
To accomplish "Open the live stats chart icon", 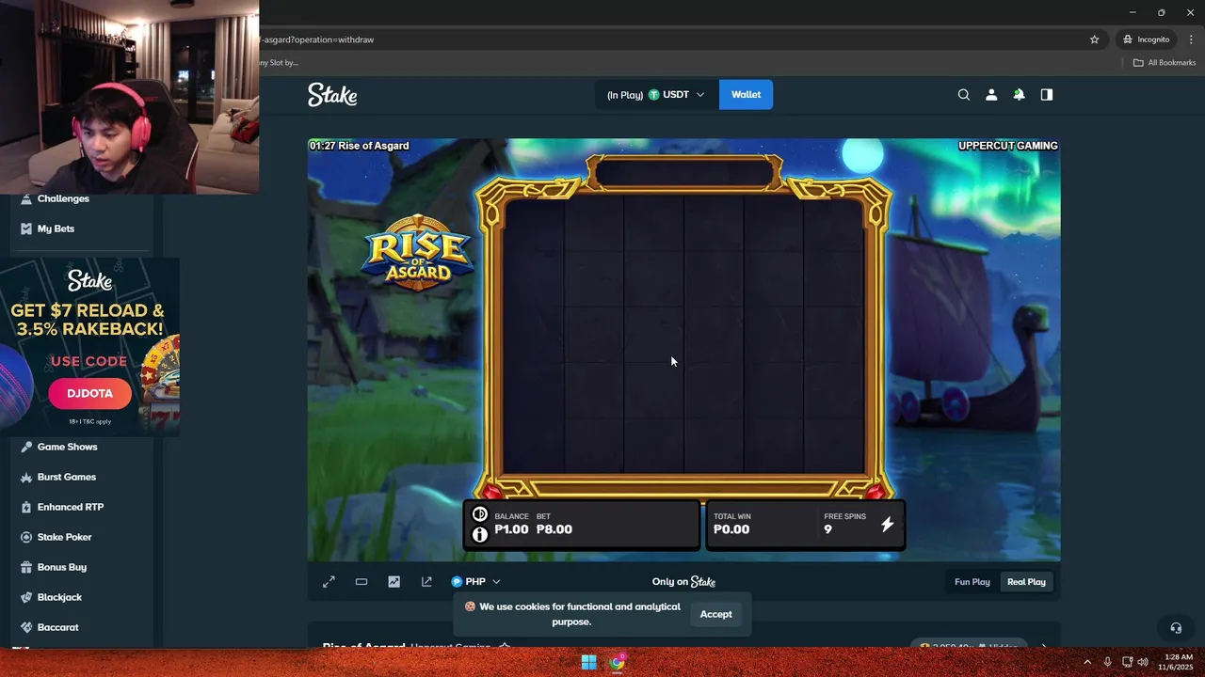I will point(394,582).
